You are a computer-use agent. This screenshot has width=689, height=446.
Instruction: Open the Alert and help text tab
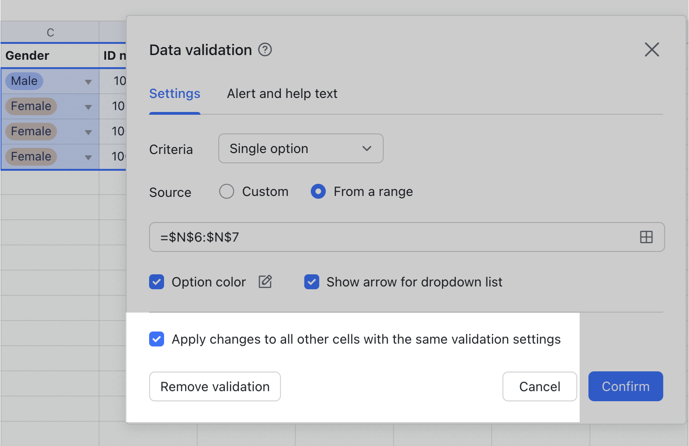(282, 94)
